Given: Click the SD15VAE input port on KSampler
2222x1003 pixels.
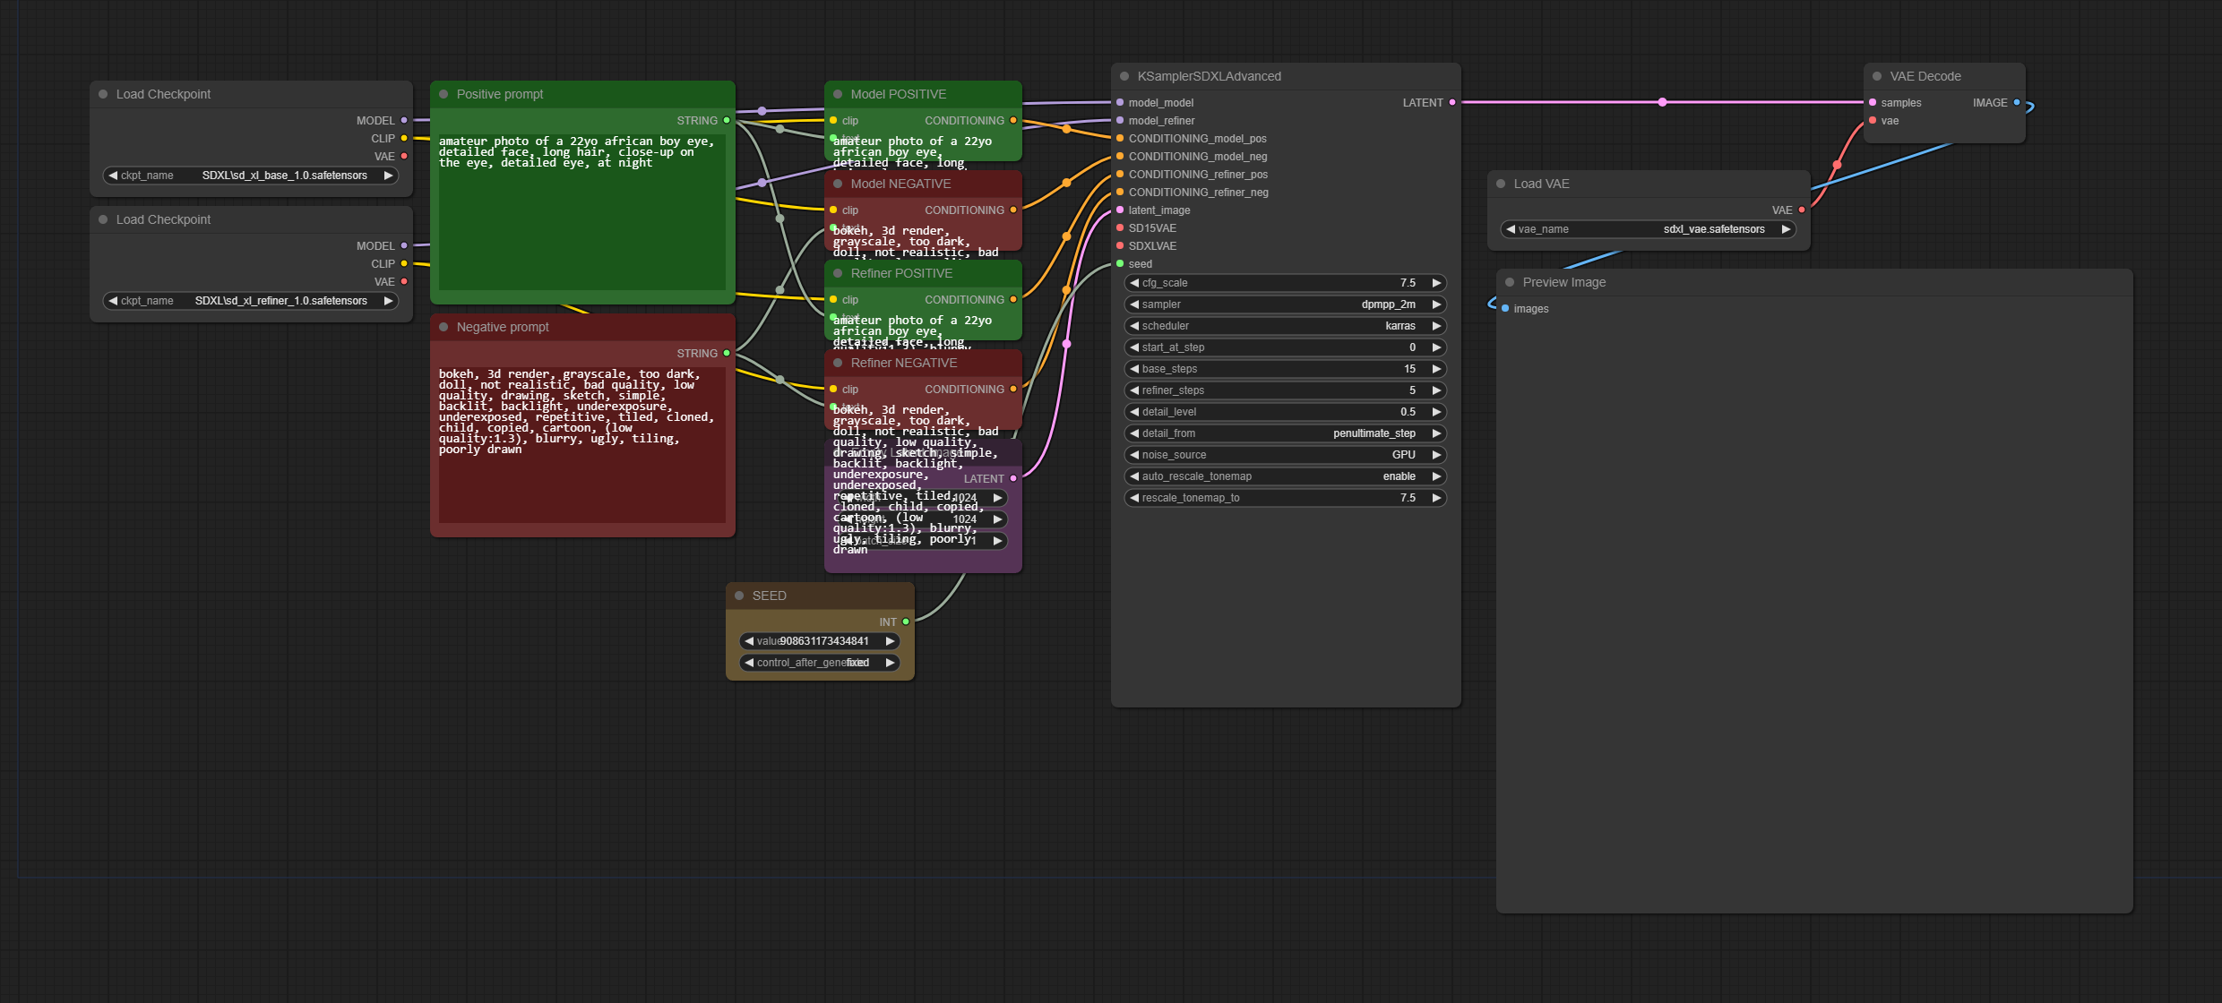Looking at the screenshot, I should (1120, 227).
